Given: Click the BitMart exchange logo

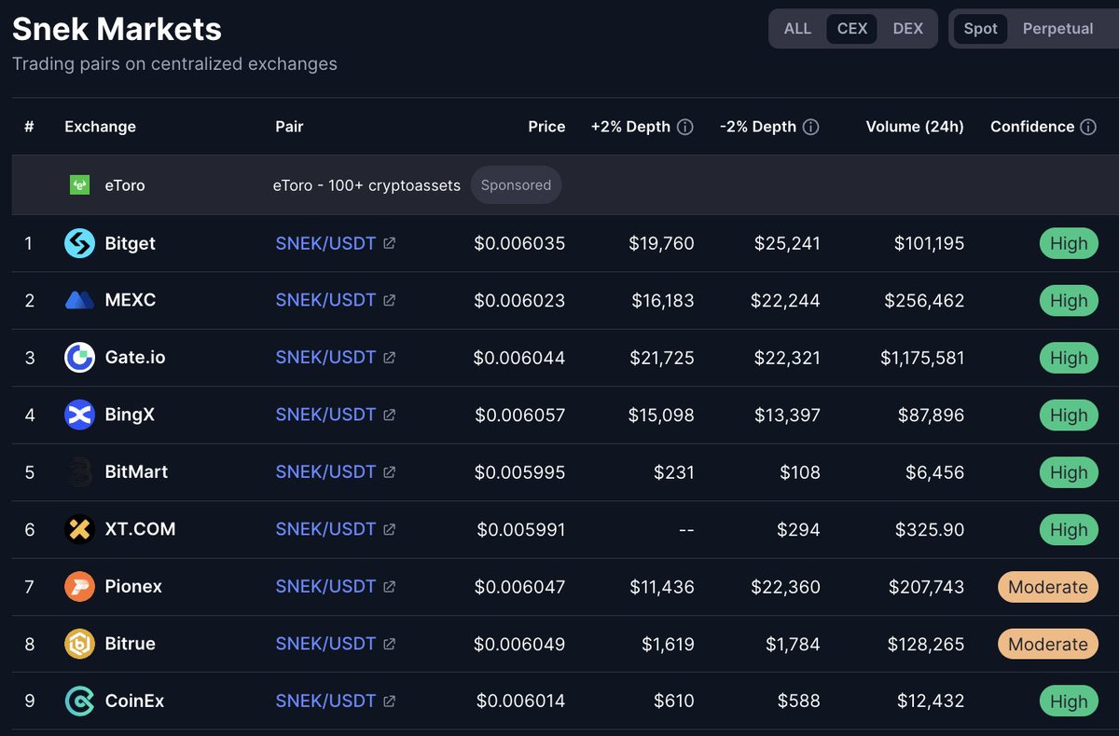Looking at the screenshot, I should pyautogui.click(x=79, y=472).
